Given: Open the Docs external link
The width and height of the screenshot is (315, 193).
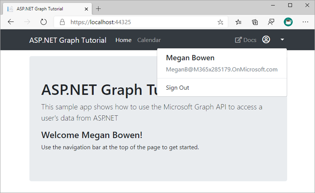Looking at the screenshot, I should pyautogui.click(x=245, y=40).
